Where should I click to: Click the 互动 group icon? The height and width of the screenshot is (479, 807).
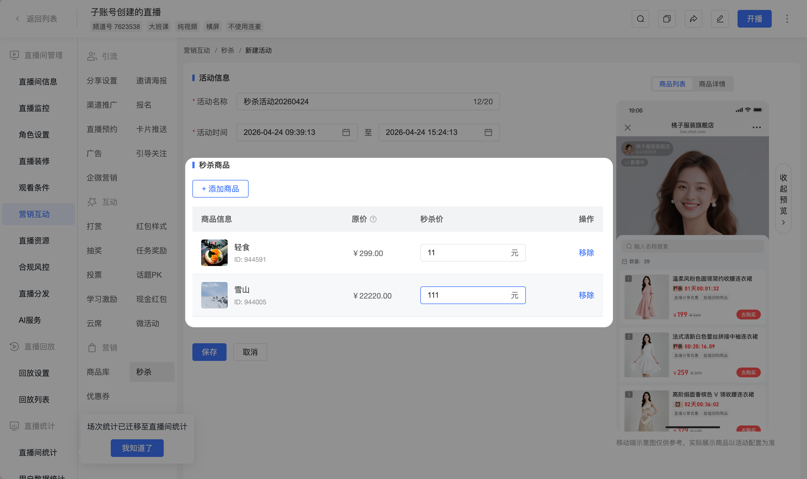tap(92, 202)
